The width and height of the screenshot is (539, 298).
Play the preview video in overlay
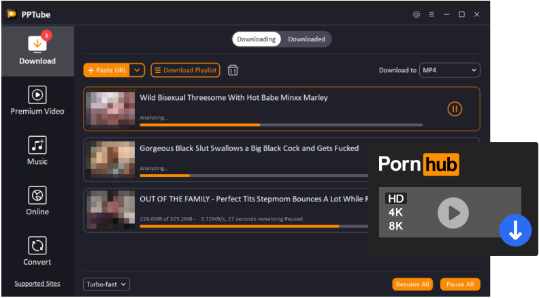pyautogui.click(x=453, y=213)
